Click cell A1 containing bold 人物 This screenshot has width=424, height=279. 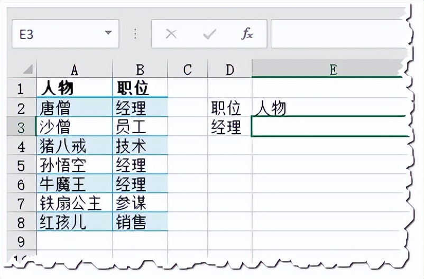(75, 88)
